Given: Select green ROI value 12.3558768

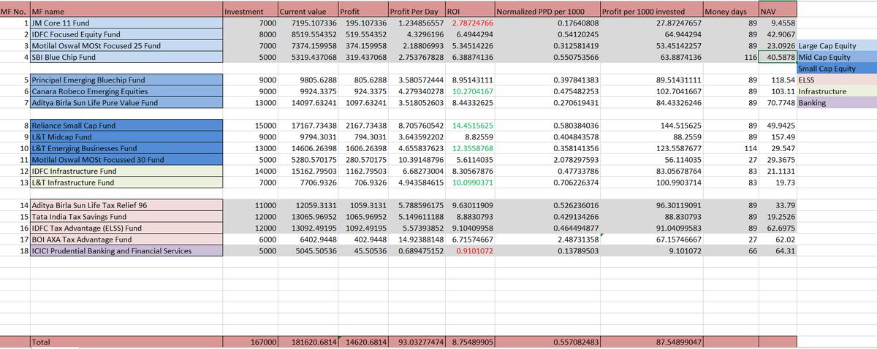Looking at the screenshot, I should point(469,148).
